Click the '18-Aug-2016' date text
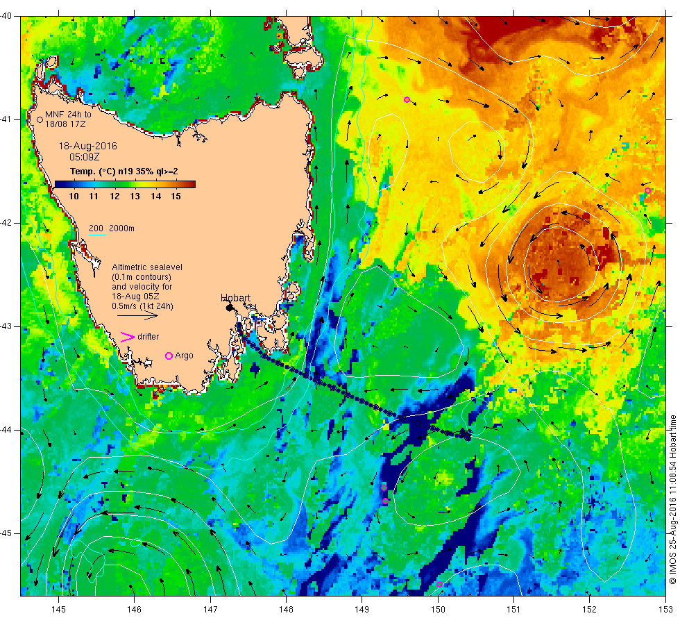This screenshot has height=625, width=680. (88, 147)
